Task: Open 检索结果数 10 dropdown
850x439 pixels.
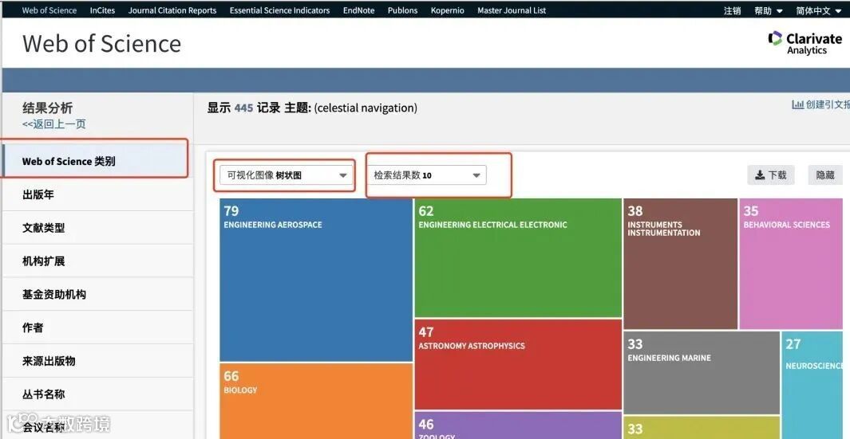Action: (426, 174)
